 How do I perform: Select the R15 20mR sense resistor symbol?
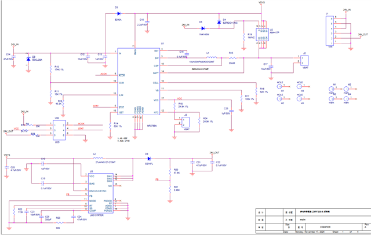pos(232,58)
